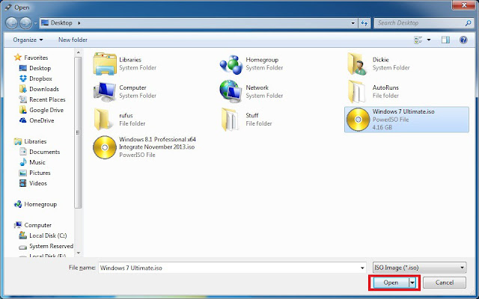Select the Windows 8.1 Professional x64 disc icon
This screenshot has width=479, height=299.
tap(105, 147)
